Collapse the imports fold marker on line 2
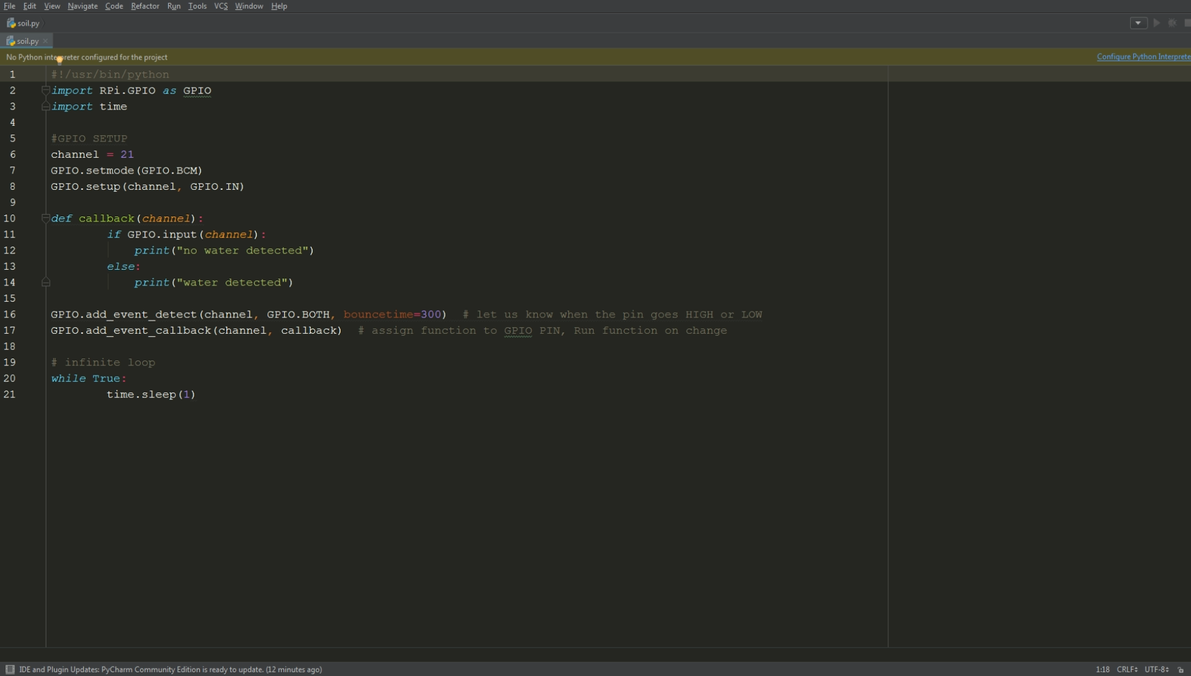Screen dimensions: 1191x676 [x=45, y=91]
